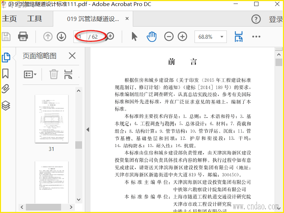Image resolution: width=284 pixels, height=213 pixels.
Task: Click the document scroll up arrow
Action: [279, 55]
